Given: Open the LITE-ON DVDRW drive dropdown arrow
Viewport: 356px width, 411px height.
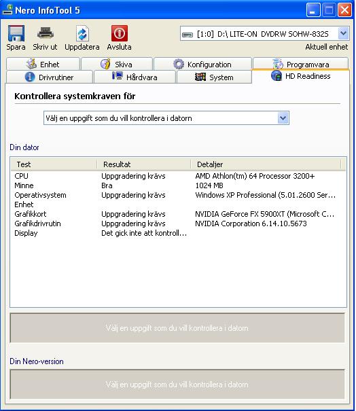Looking at the screenshot, I should tap(343, 33).
